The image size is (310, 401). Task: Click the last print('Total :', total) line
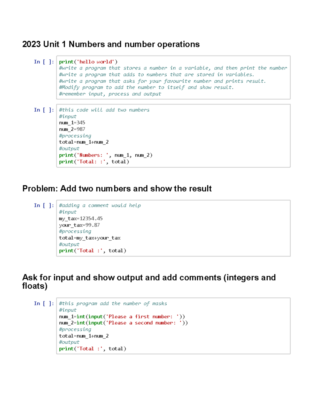tap(92, 349)
